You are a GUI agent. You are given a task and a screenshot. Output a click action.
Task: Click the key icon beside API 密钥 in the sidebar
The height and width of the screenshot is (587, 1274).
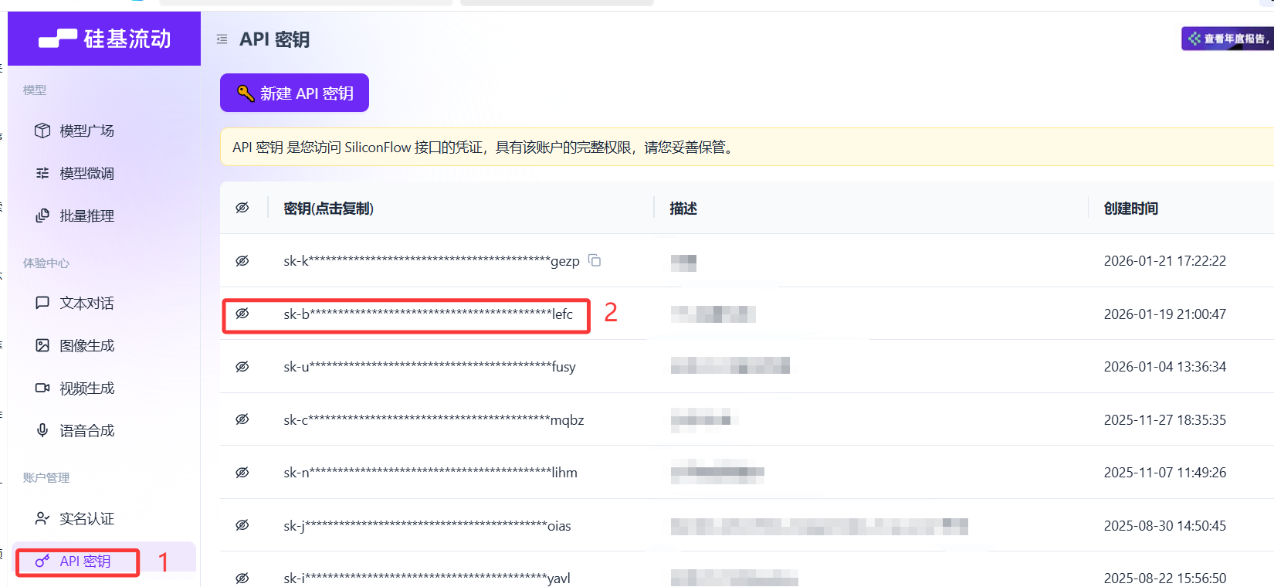42,561
